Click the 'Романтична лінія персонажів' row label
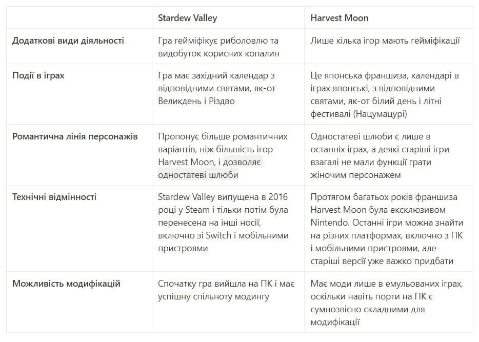This screenshot has width=479, height=342. [x=75, y=137]
